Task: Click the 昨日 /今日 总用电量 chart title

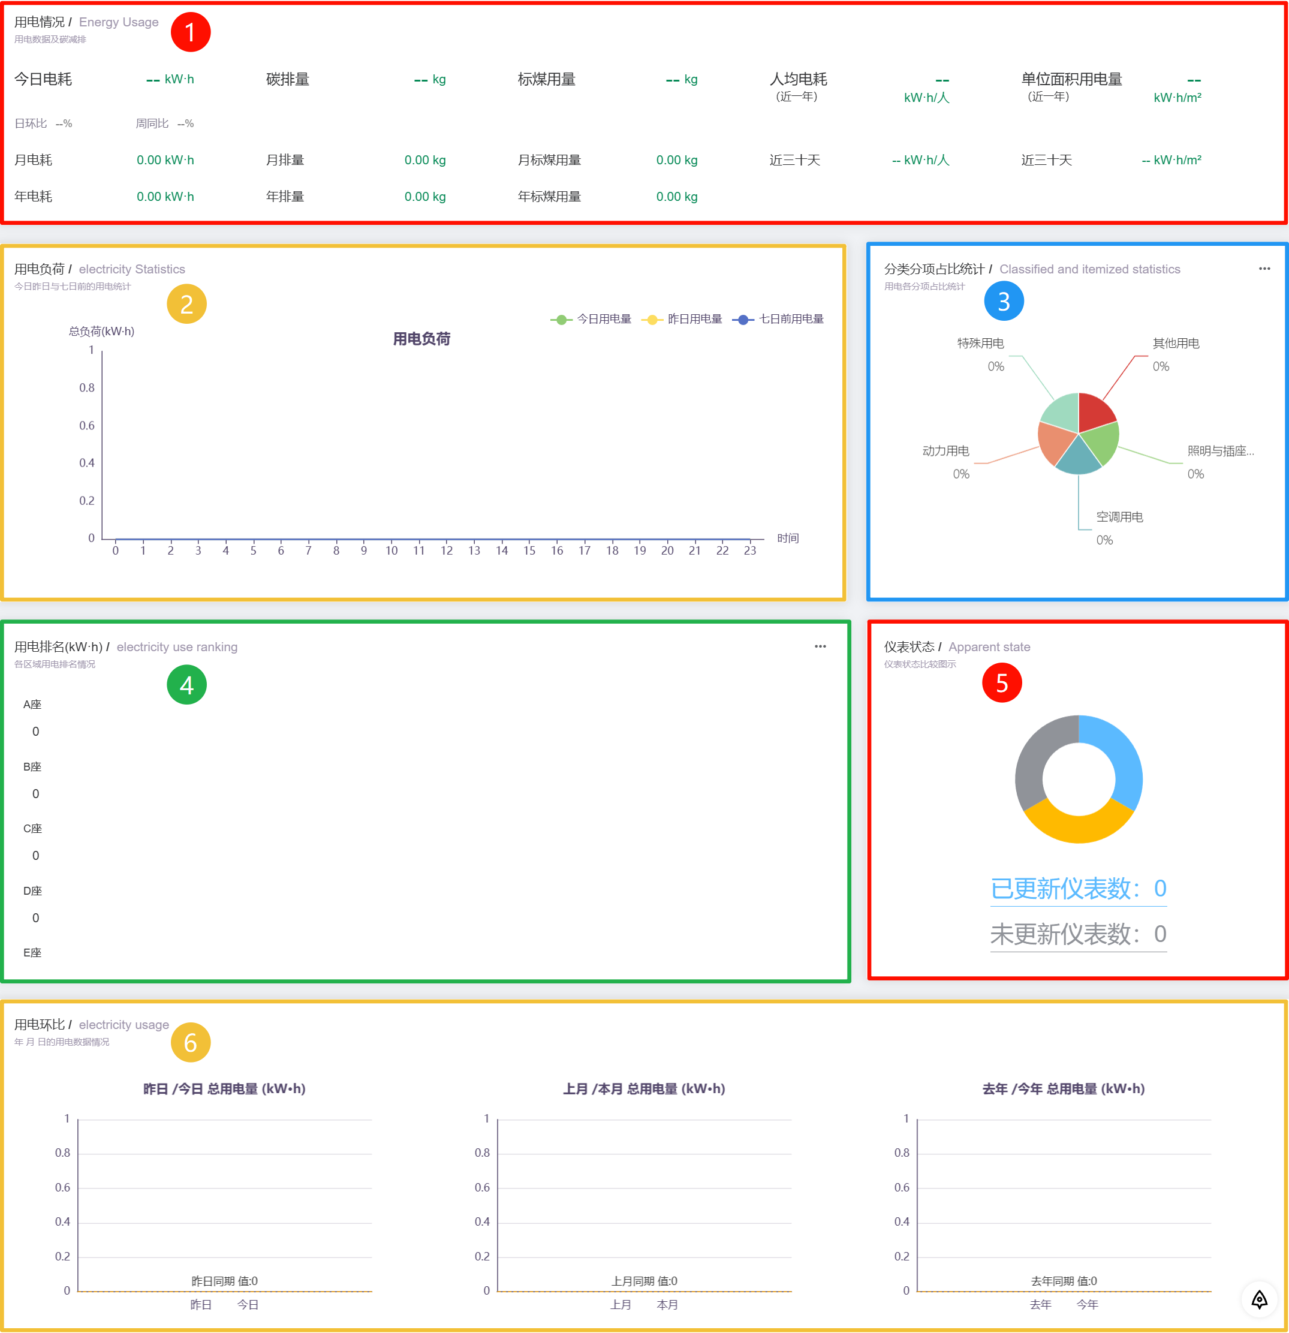Action: (x=224, y=1089)
